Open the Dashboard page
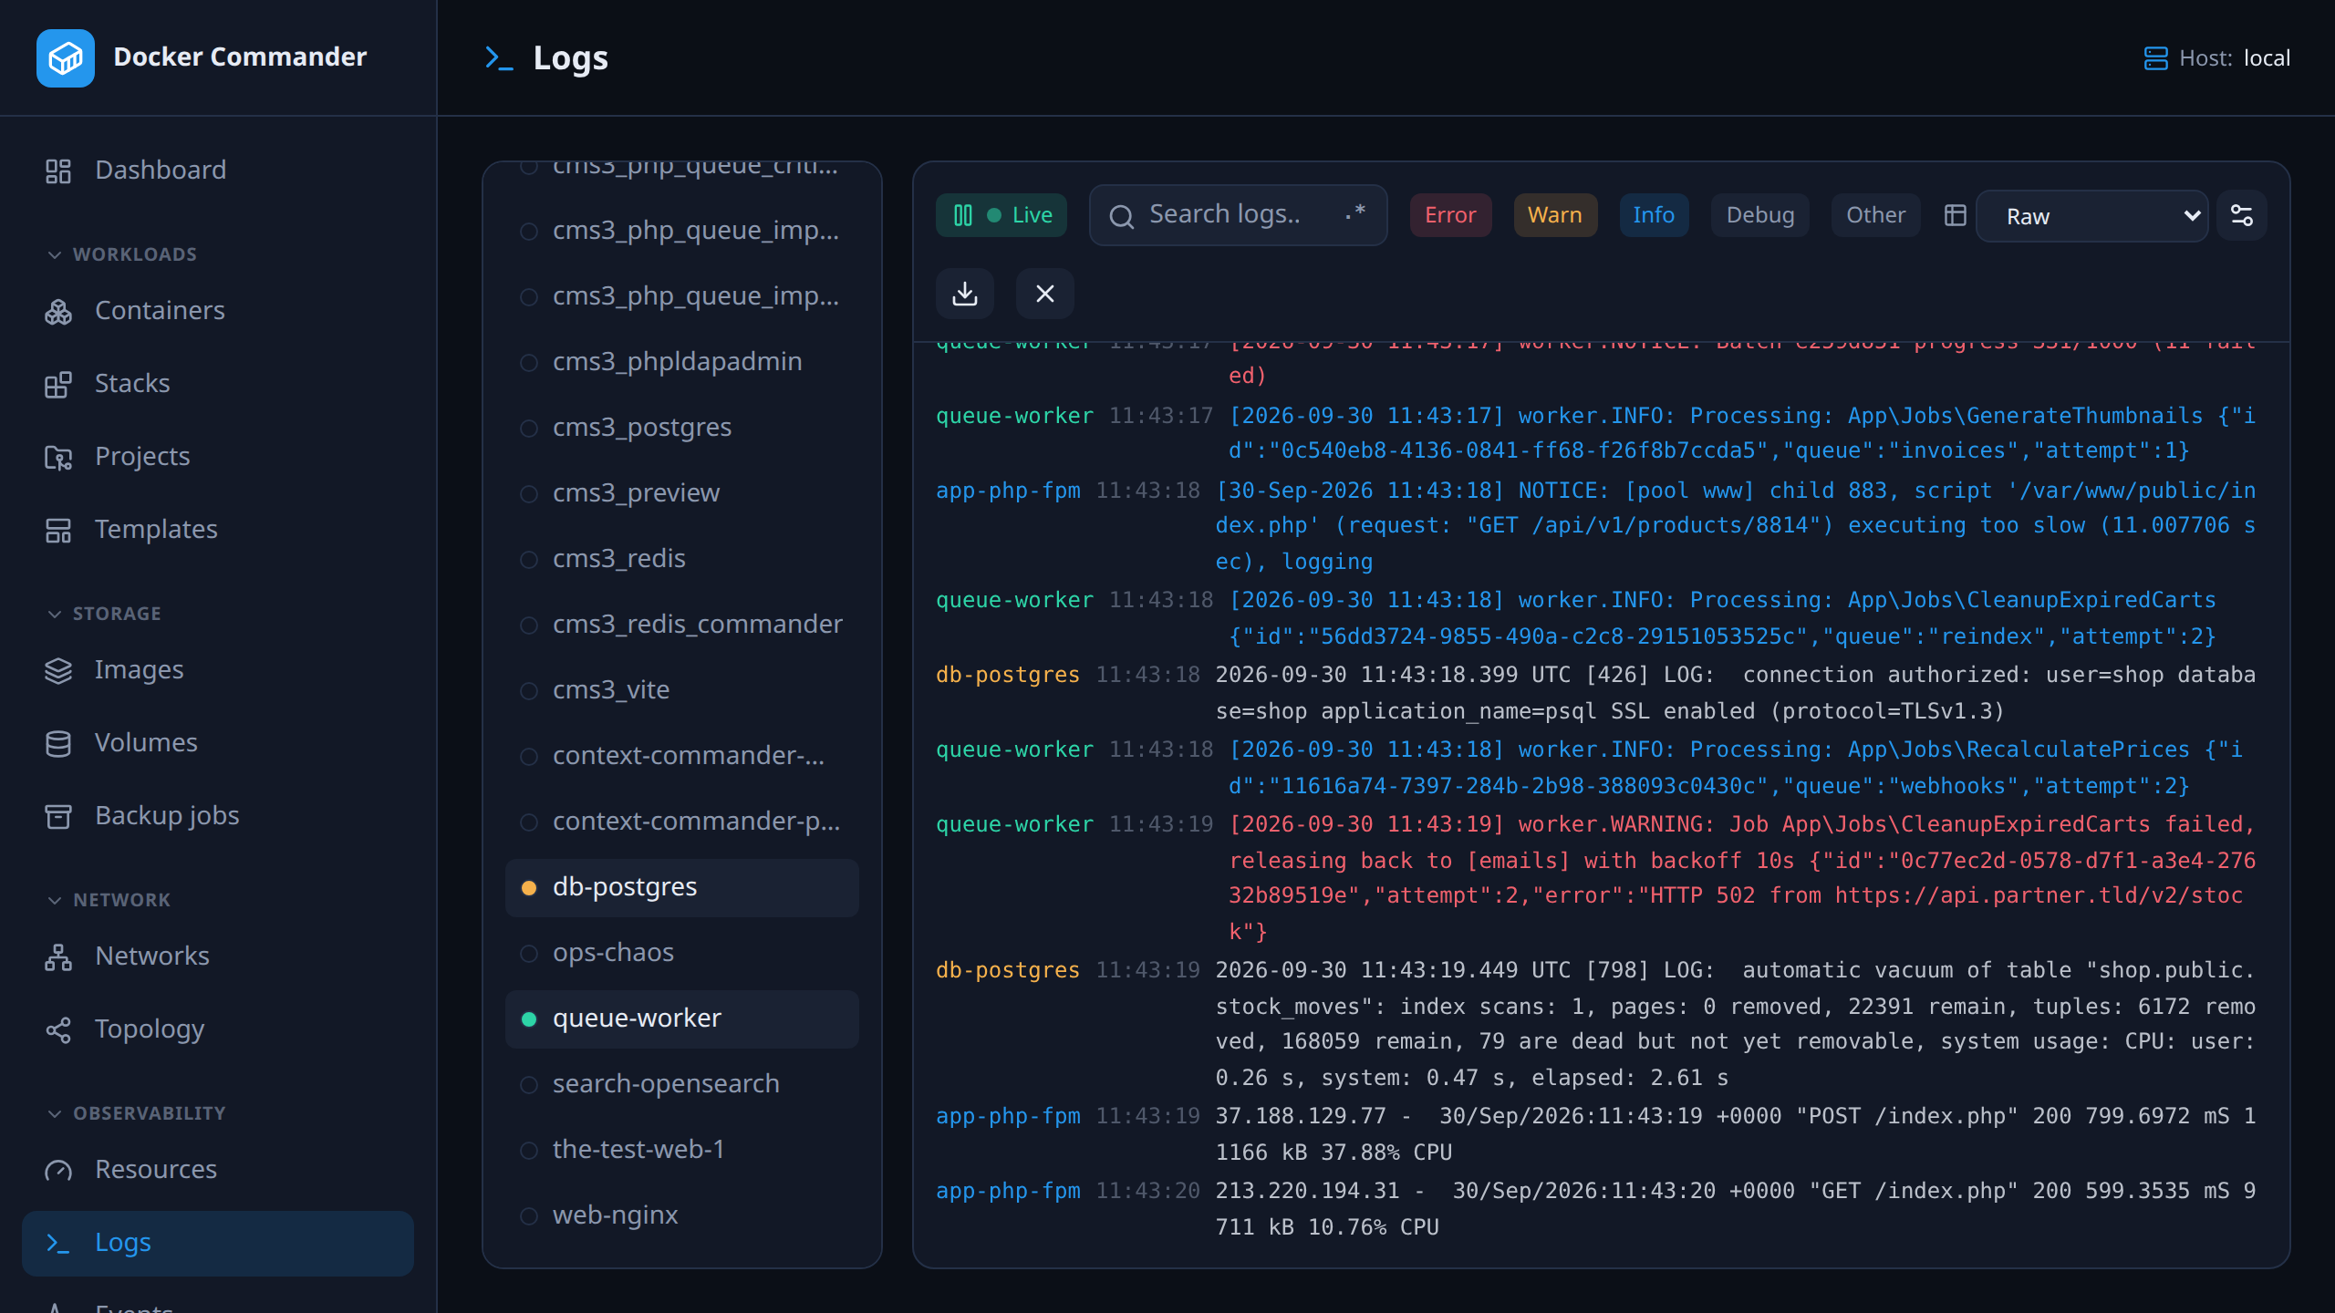Image resolution: width=2335 pixels, height=1313 pixels. (218, 170)
